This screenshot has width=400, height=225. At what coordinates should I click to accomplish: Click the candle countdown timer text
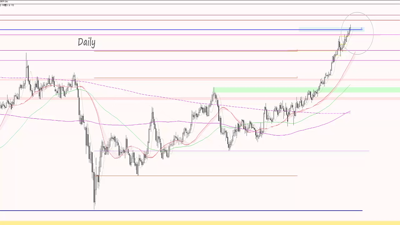coord(7,5)
